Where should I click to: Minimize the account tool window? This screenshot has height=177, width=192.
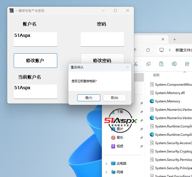(103, 11)
